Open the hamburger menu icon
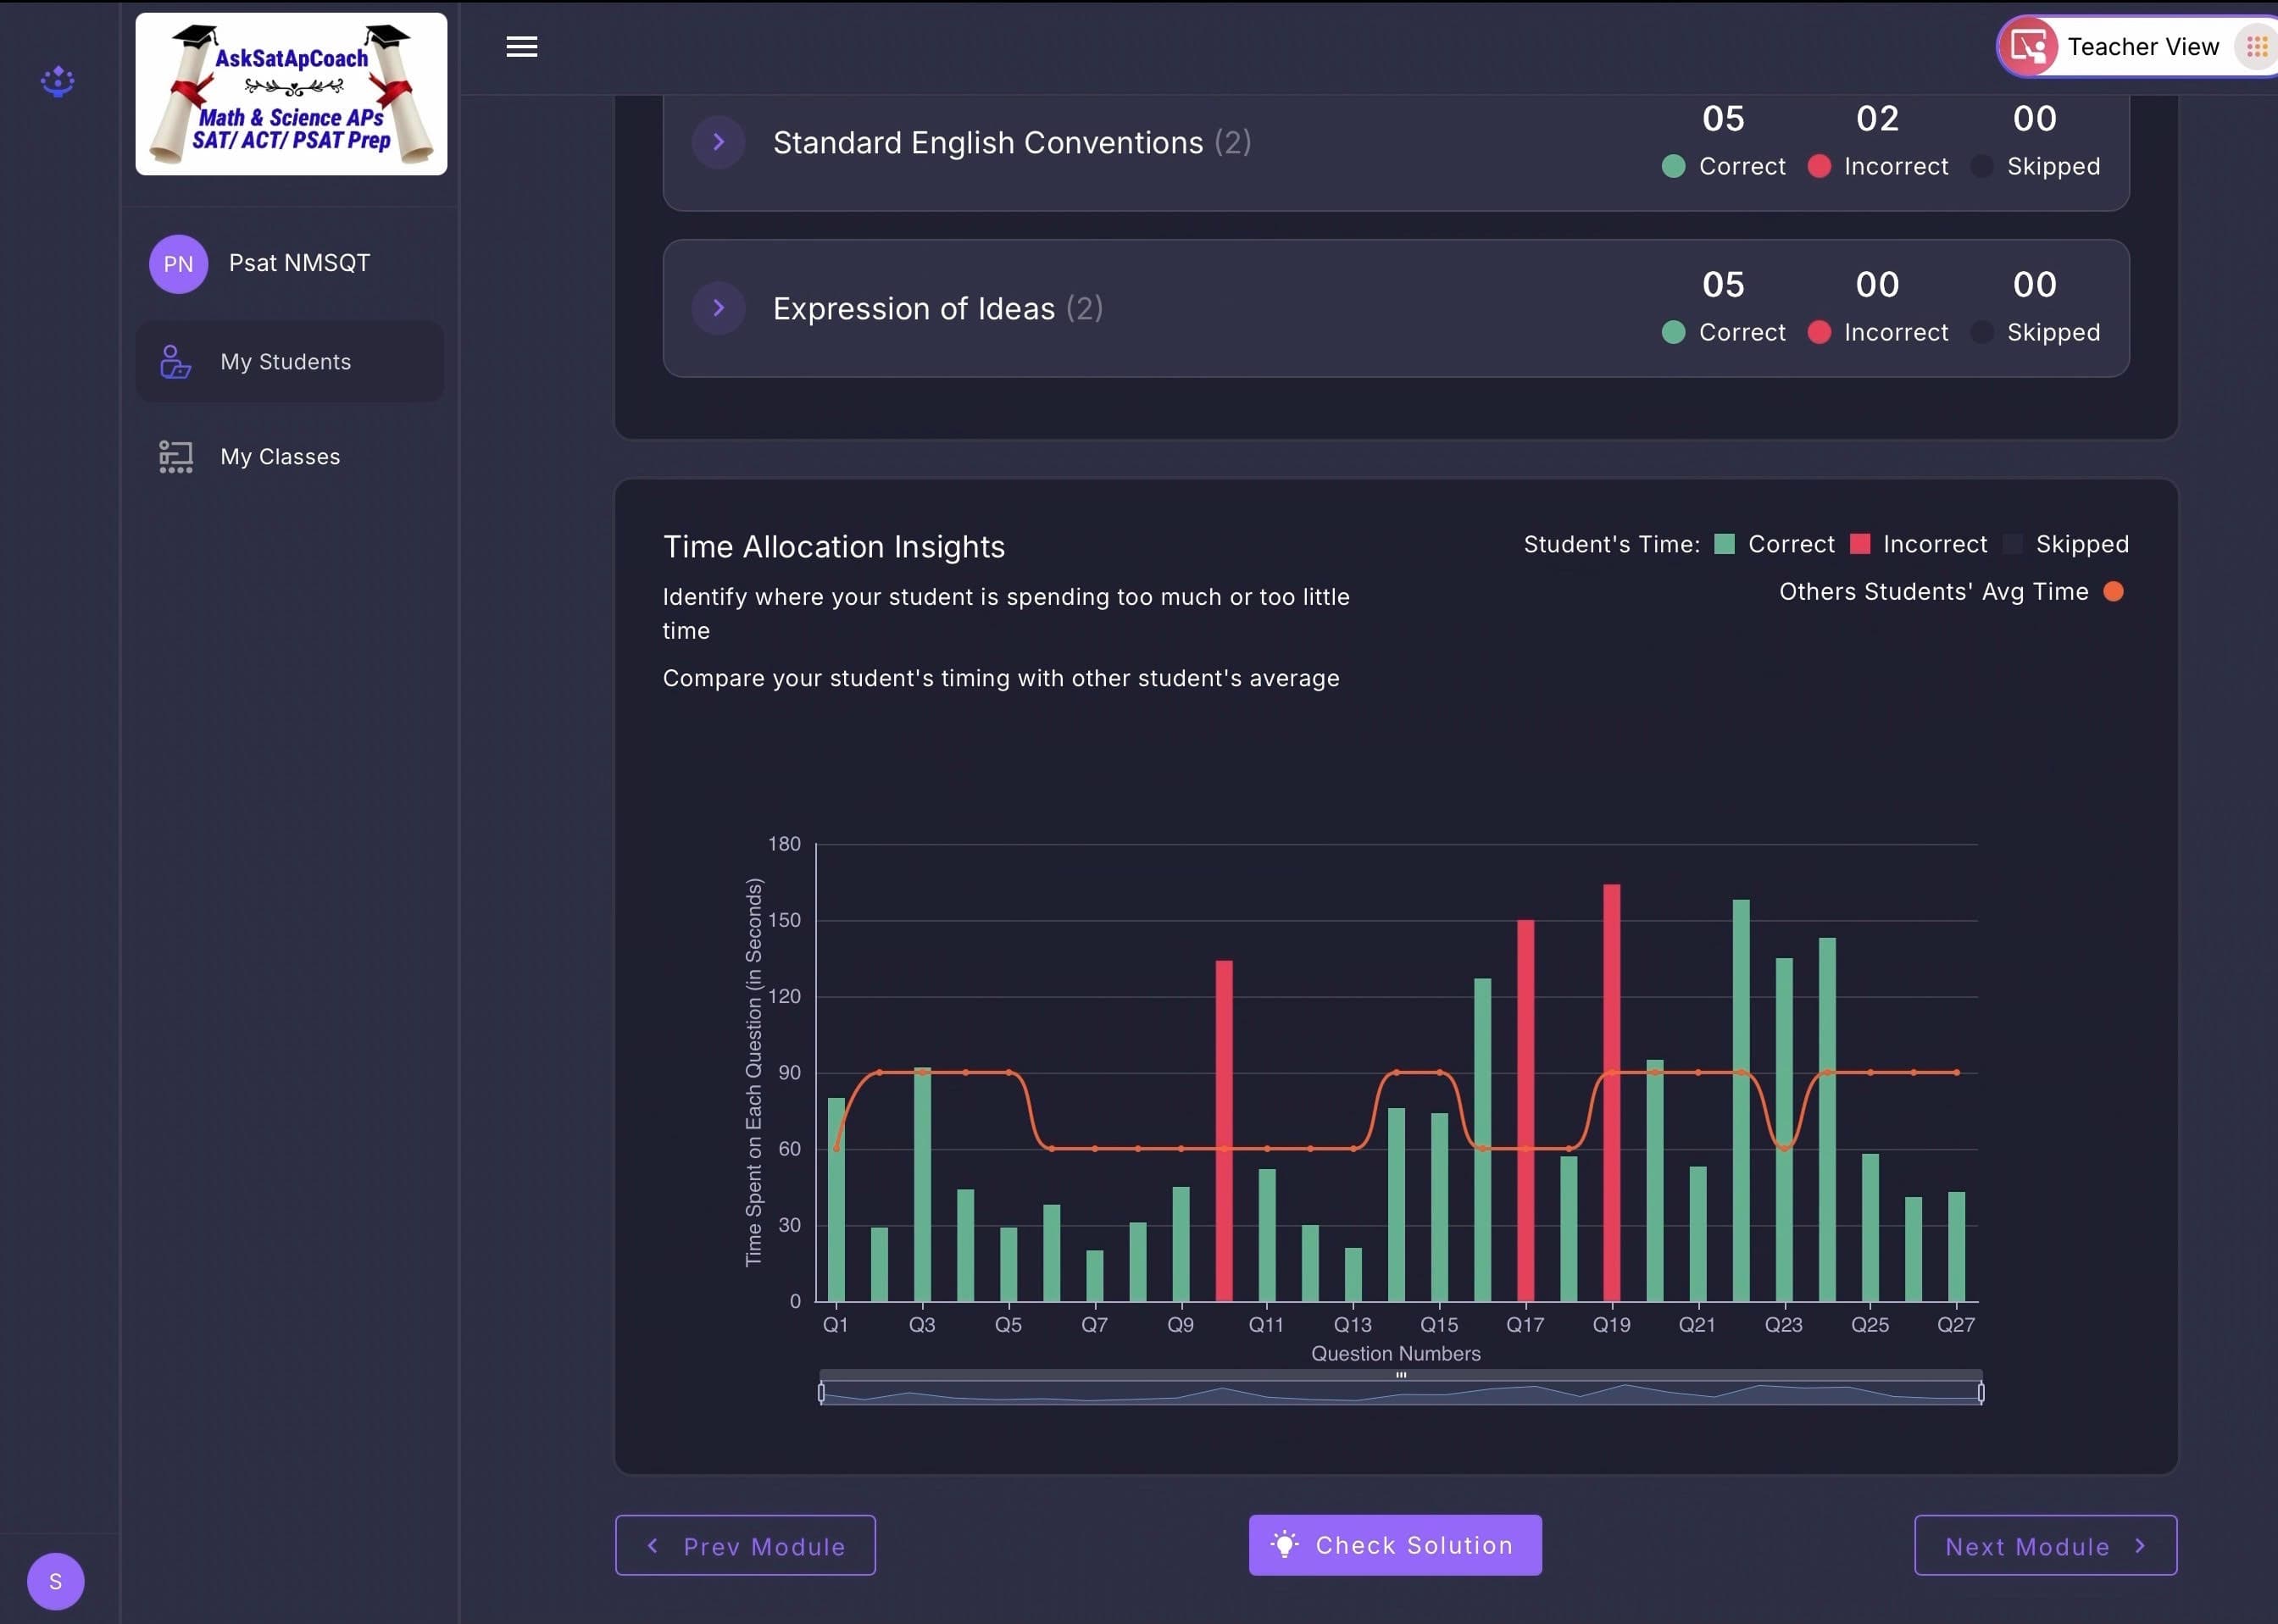Screen dimensions: 2278x1624 (521, 46)
